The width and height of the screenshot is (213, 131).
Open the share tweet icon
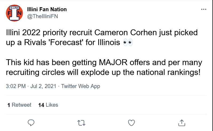182,122
